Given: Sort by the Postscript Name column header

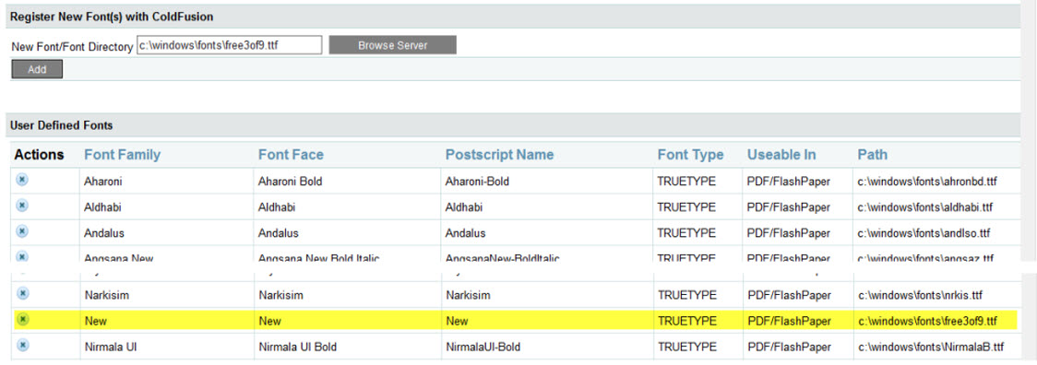Looking at the screenshot, I should coord(499,155).
